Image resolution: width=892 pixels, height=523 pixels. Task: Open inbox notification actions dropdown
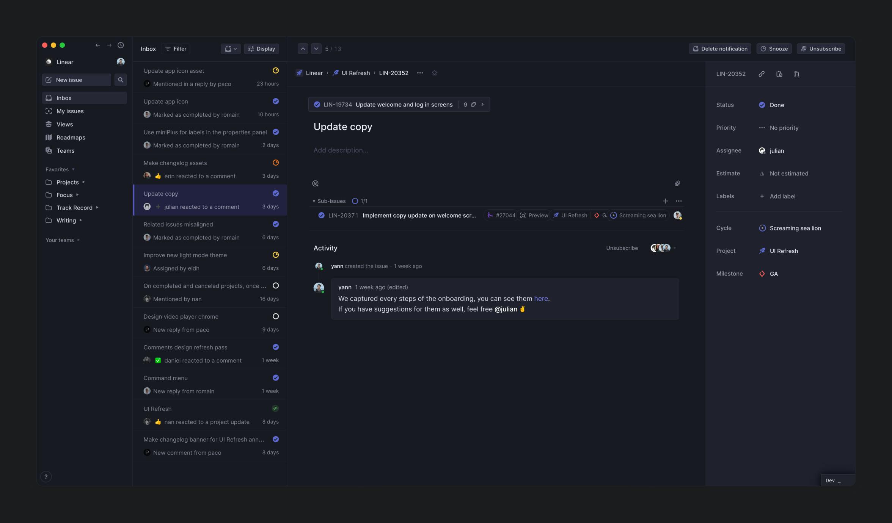click(231, 49)
